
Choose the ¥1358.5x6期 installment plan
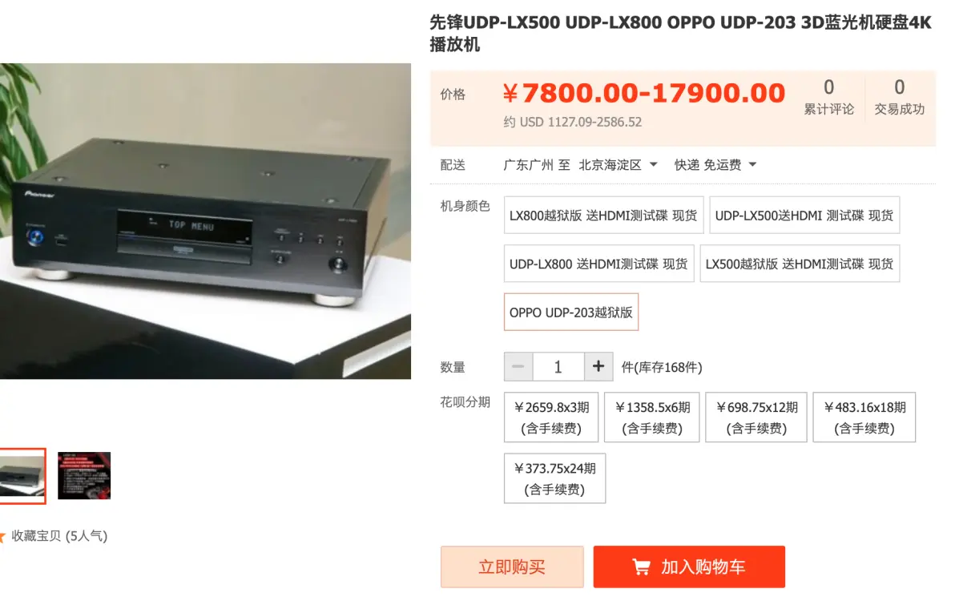tap(651, 417)
